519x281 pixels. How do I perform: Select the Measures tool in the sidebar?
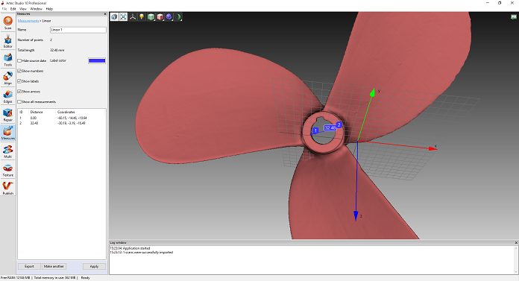[7, 133]
